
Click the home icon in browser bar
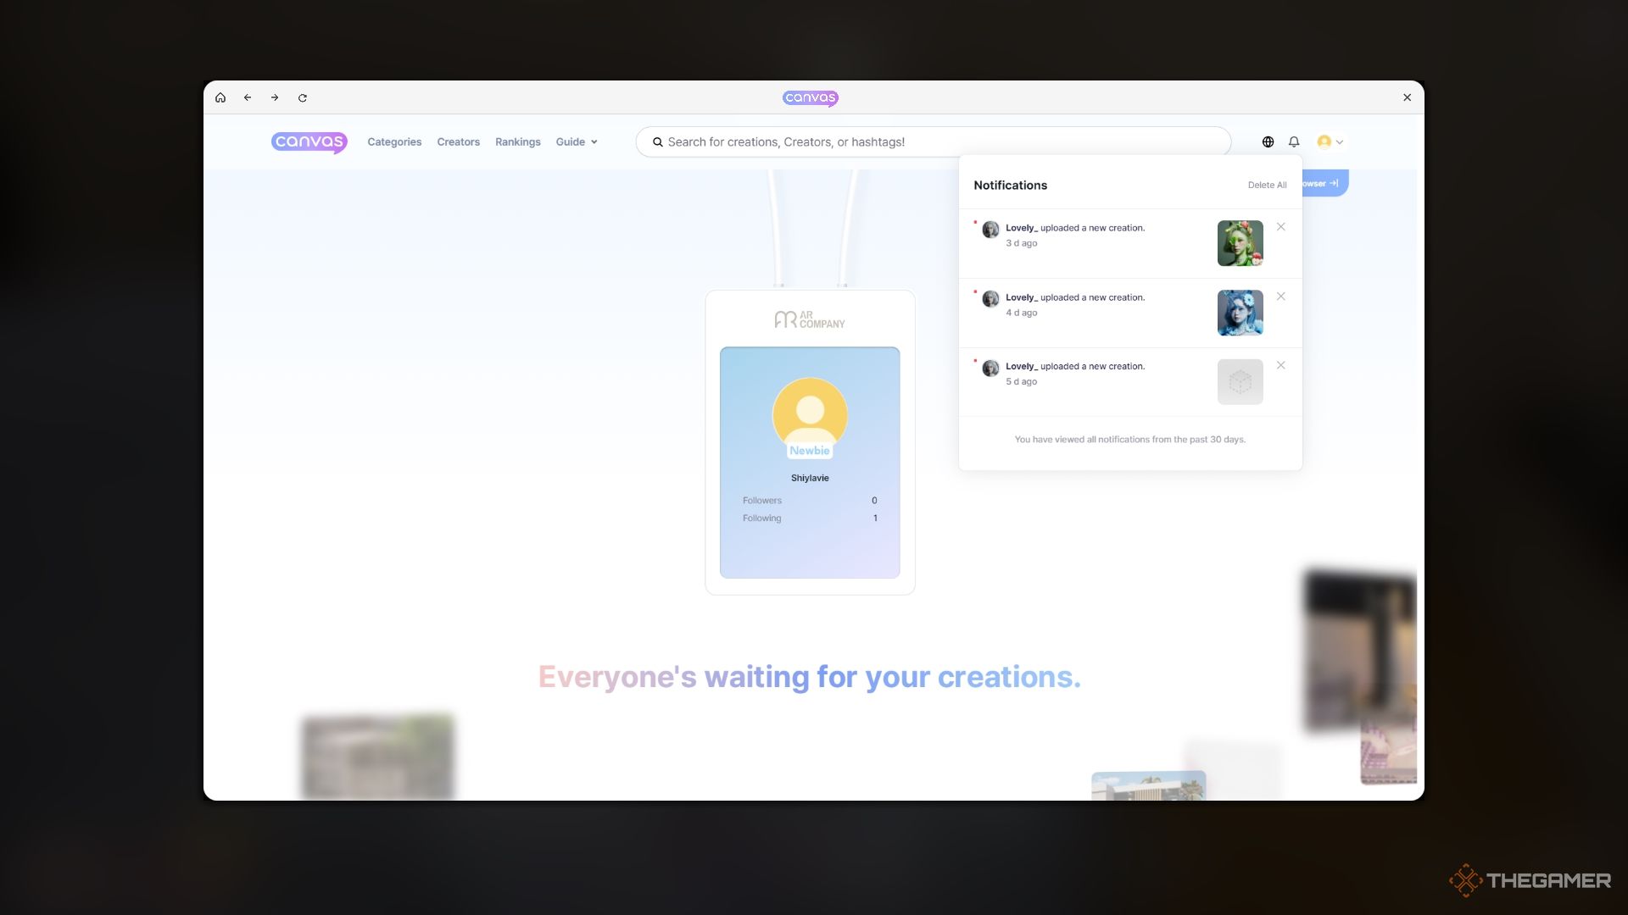coord(220,97)
